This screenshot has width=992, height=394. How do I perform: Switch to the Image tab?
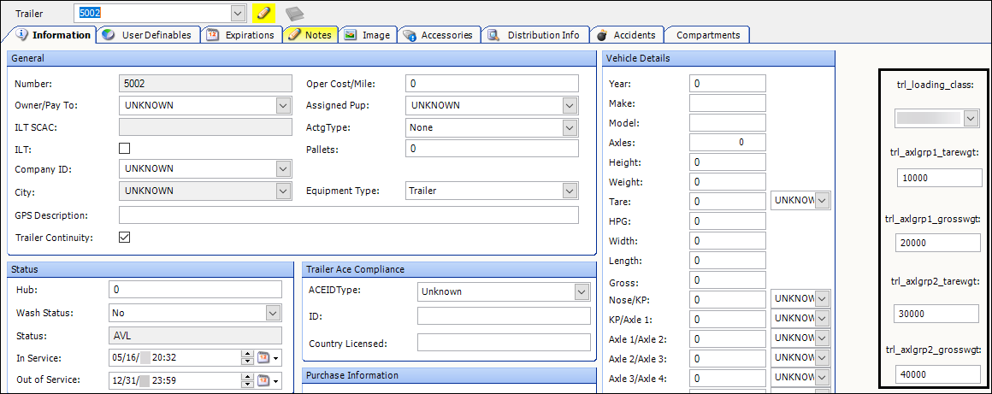tap(367, 35)
